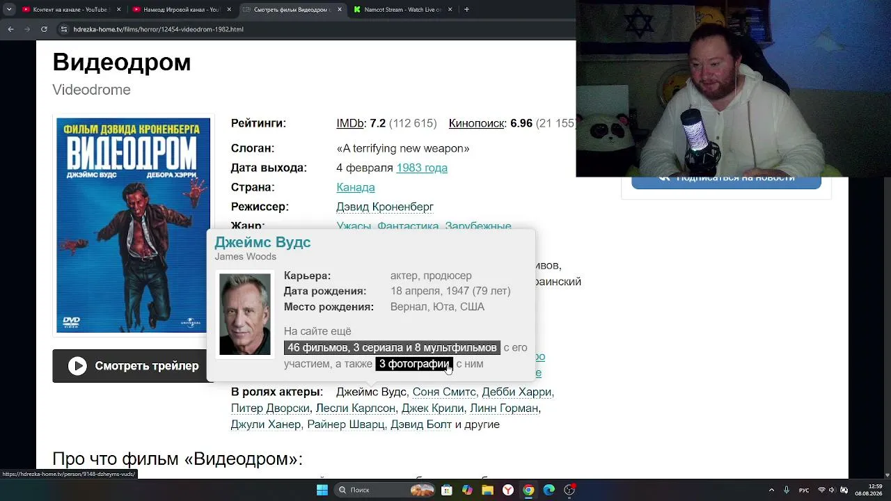Open actor link 'Дебби Харри'
891x501 pixels.
(517, 392)
